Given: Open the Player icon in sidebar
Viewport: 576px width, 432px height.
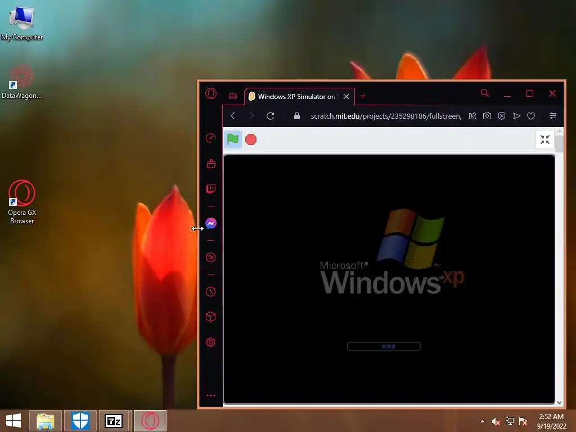Looking at the screenshot, I should [x=211, y=257].
